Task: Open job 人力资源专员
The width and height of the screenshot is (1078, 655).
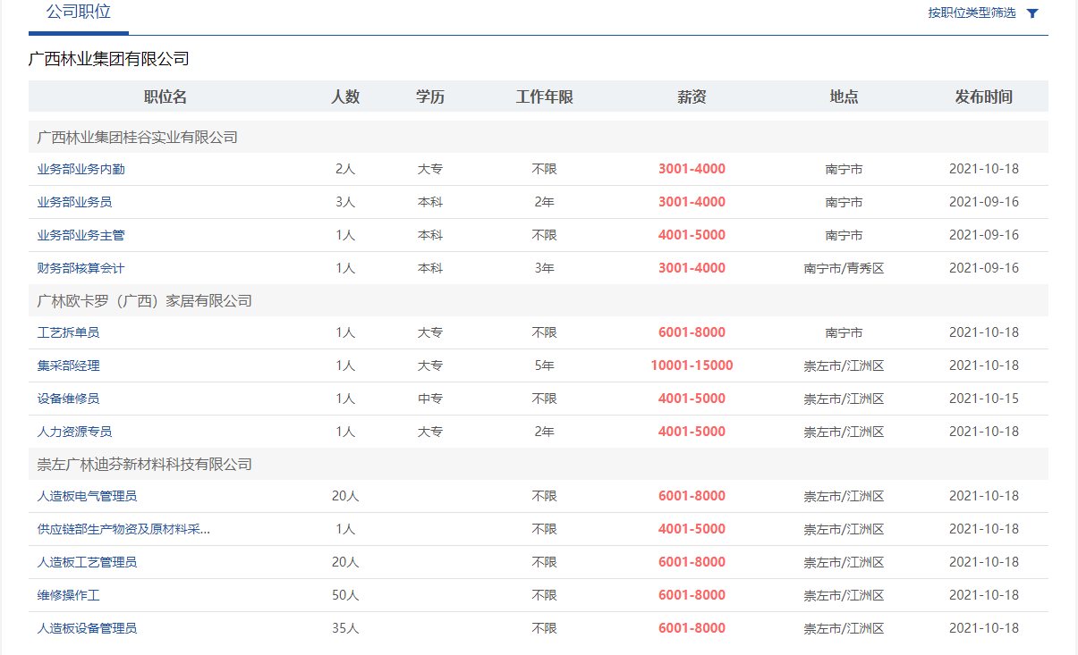Action: (x=75, y=432)
